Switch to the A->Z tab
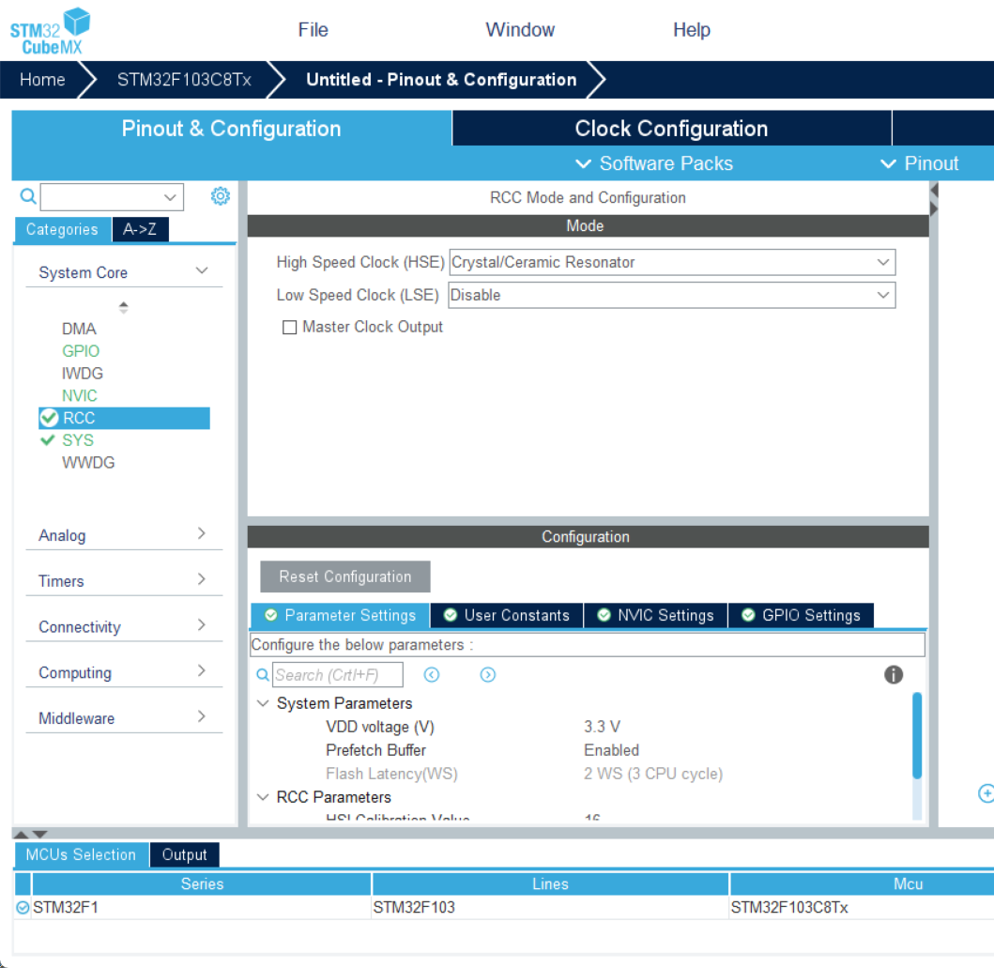 click(140, 229)
